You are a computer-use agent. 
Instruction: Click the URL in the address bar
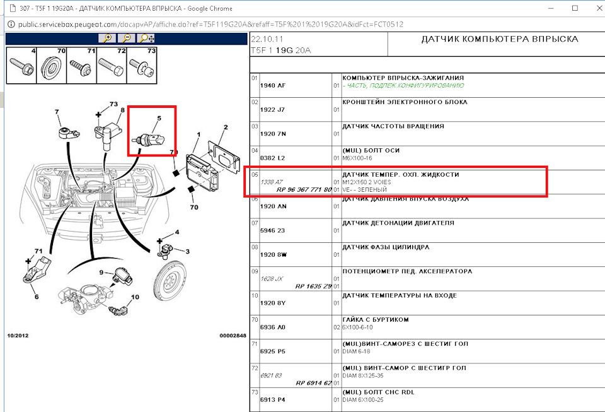click(x=210, y=25)
